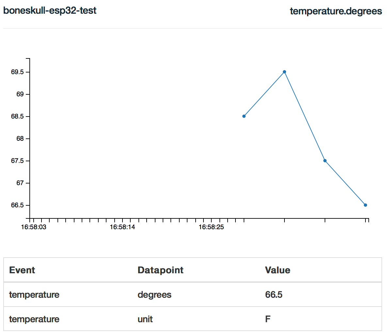Click the Datapoint column header
388x333 pixels.
(x=160, y=270)
